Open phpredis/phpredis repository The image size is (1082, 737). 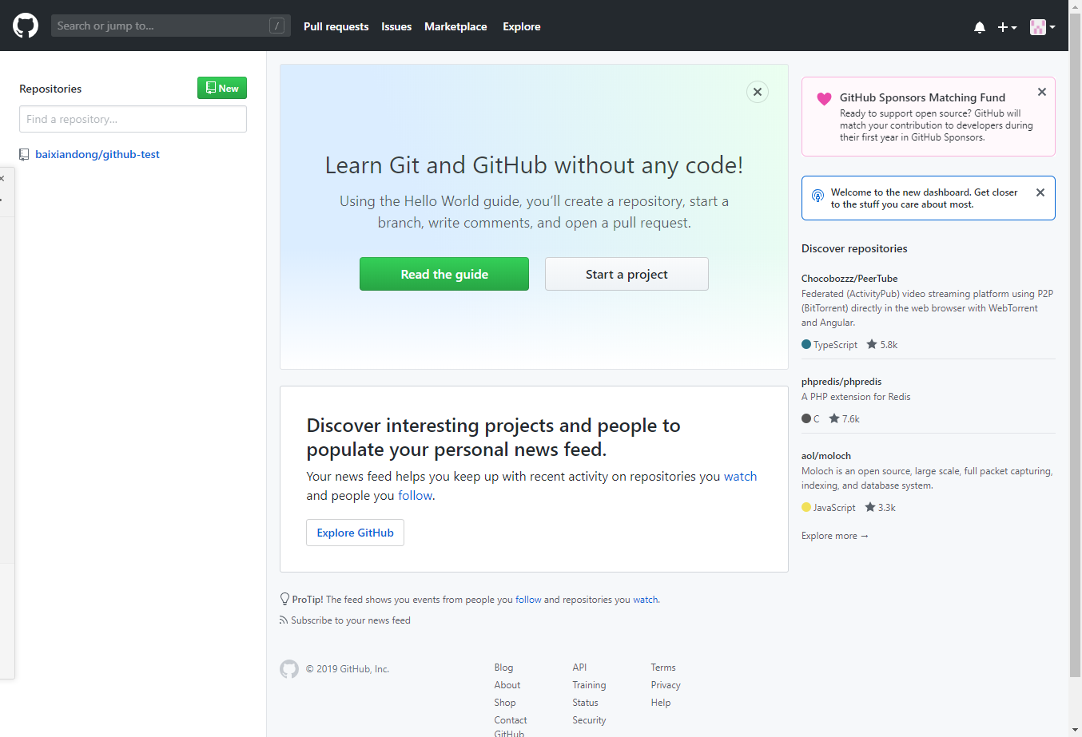(x=841, y=382)
